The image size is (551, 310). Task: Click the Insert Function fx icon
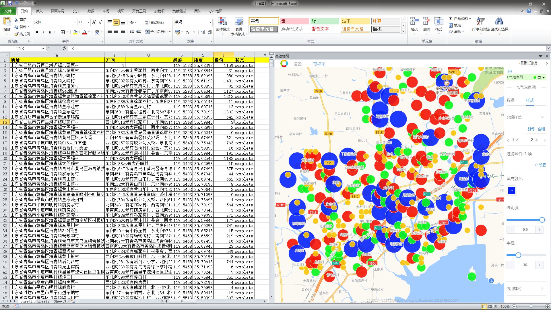tap(65, 48)
